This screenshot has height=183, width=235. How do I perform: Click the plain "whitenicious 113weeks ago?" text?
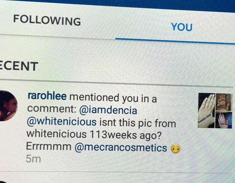94,134
